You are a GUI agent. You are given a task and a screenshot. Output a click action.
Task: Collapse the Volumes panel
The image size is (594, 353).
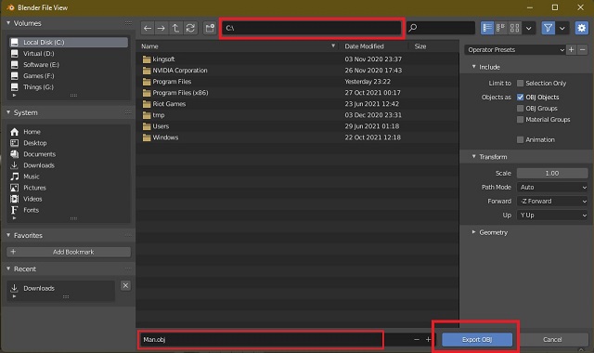click(8, 23)
